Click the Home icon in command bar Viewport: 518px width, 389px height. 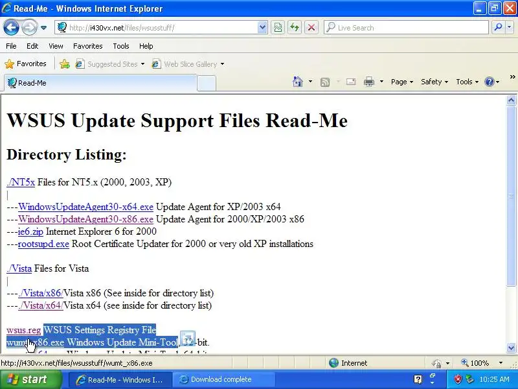click(298, 82)
